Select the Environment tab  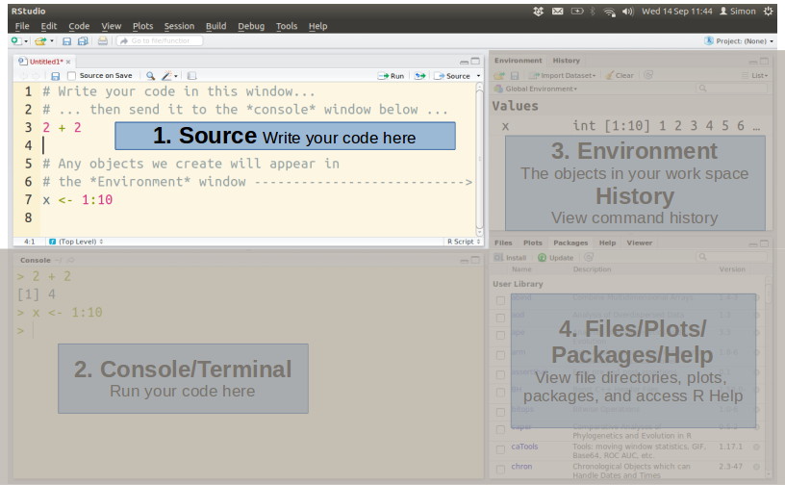(519, 60)
